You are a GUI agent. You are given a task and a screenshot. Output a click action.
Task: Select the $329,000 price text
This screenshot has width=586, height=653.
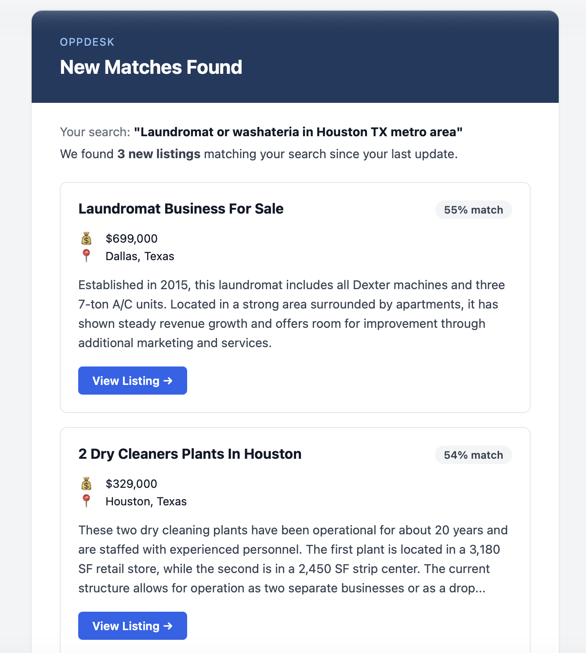tap(131, 484)
